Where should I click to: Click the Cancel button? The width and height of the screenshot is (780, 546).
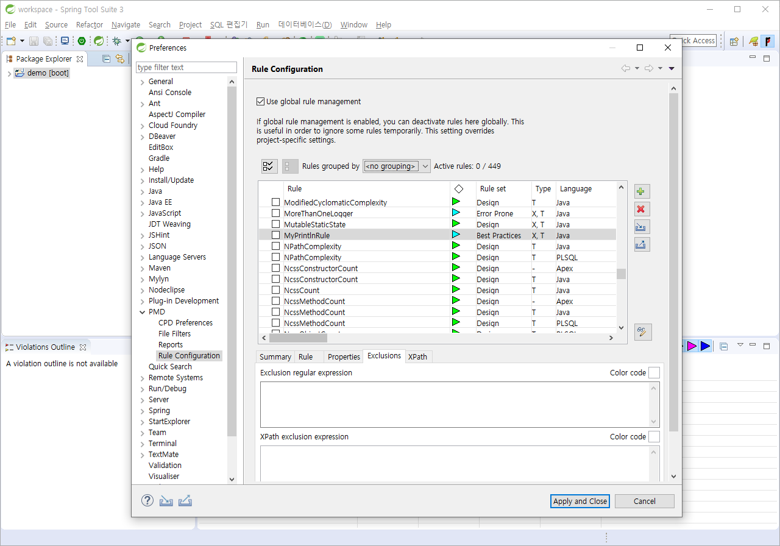click(645, 501)
